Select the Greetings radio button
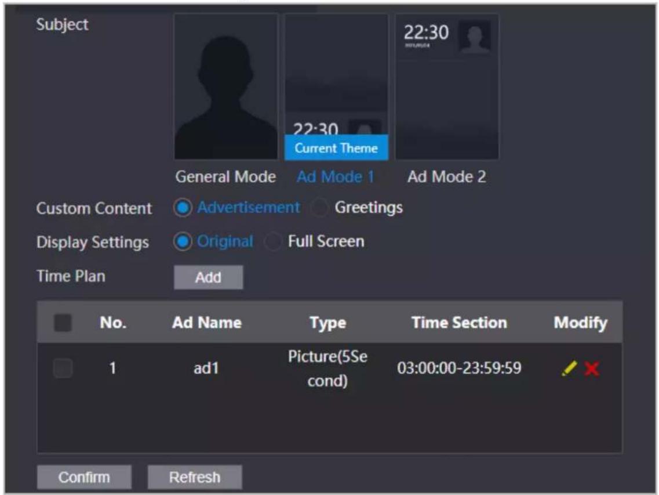 (320, 208)
